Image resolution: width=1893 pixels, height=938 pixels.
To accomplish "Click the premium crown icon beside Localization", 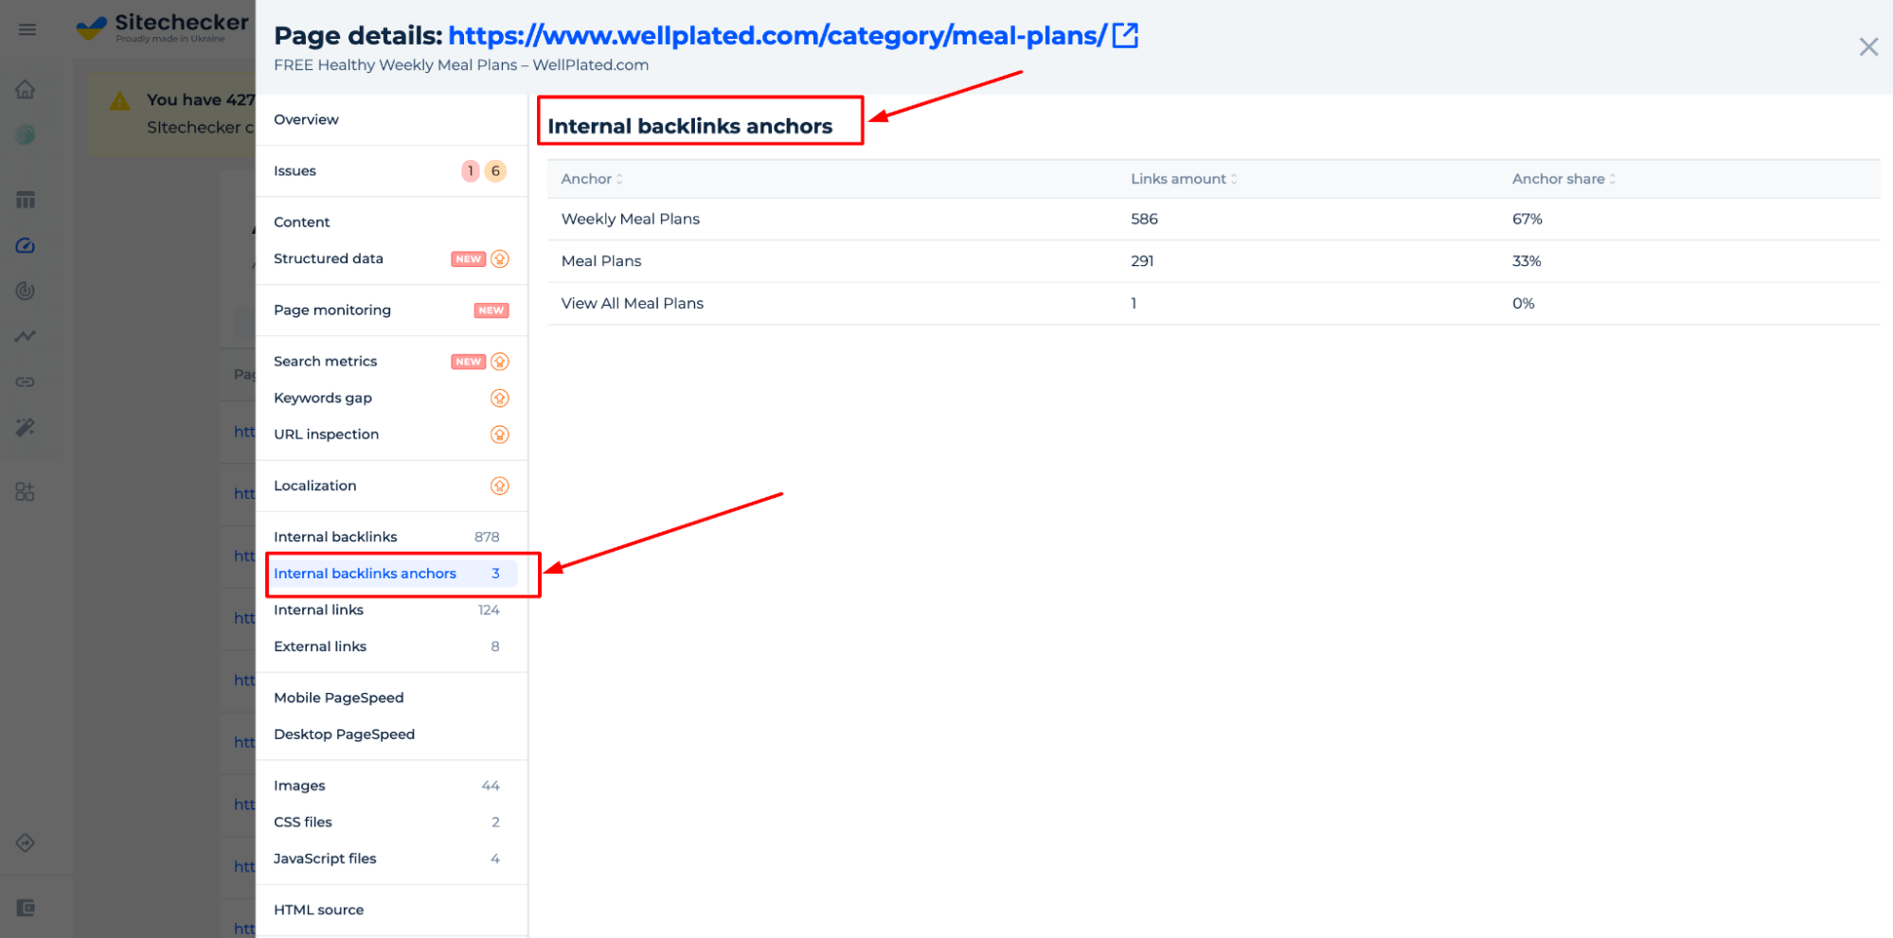I will click(x=500, y=486).
